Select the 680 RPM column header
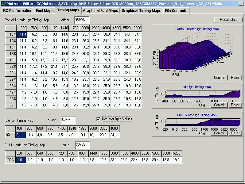This screenshot has height=184, width=245. point(22,28)
